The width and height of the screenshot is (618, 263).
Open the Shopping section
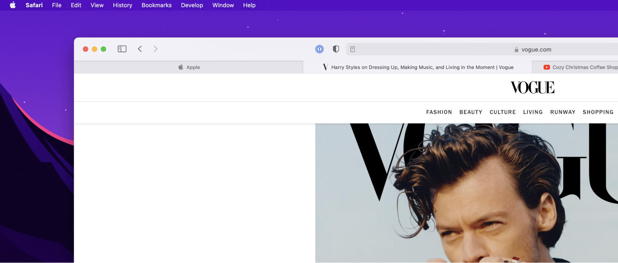tap(598, 112)
